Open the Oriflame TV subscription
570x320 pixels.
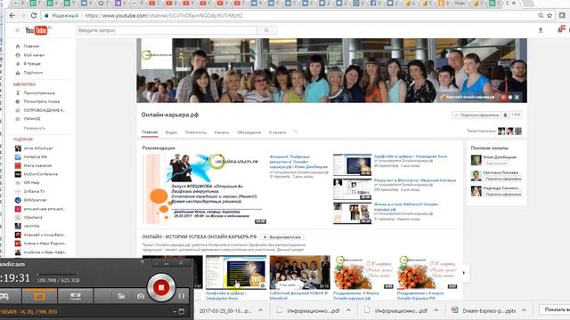(x=34, y=192)
